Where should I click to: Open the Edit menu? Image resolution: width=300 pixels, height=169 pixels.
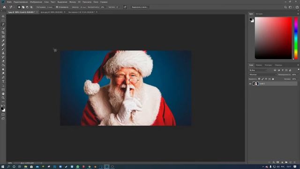tap(21, 2)
